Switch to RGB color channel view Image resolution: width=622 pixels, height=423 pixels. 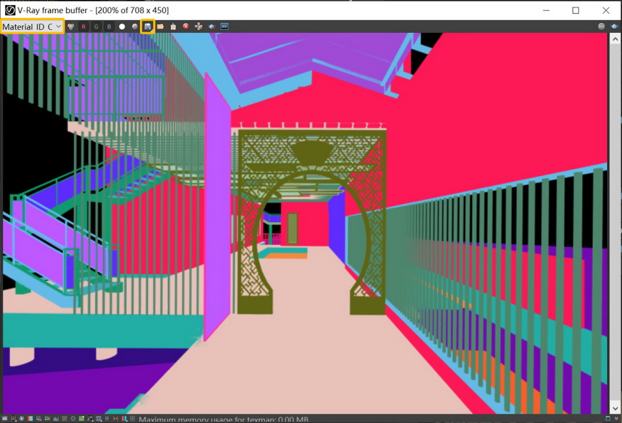(x=71, y=27)
